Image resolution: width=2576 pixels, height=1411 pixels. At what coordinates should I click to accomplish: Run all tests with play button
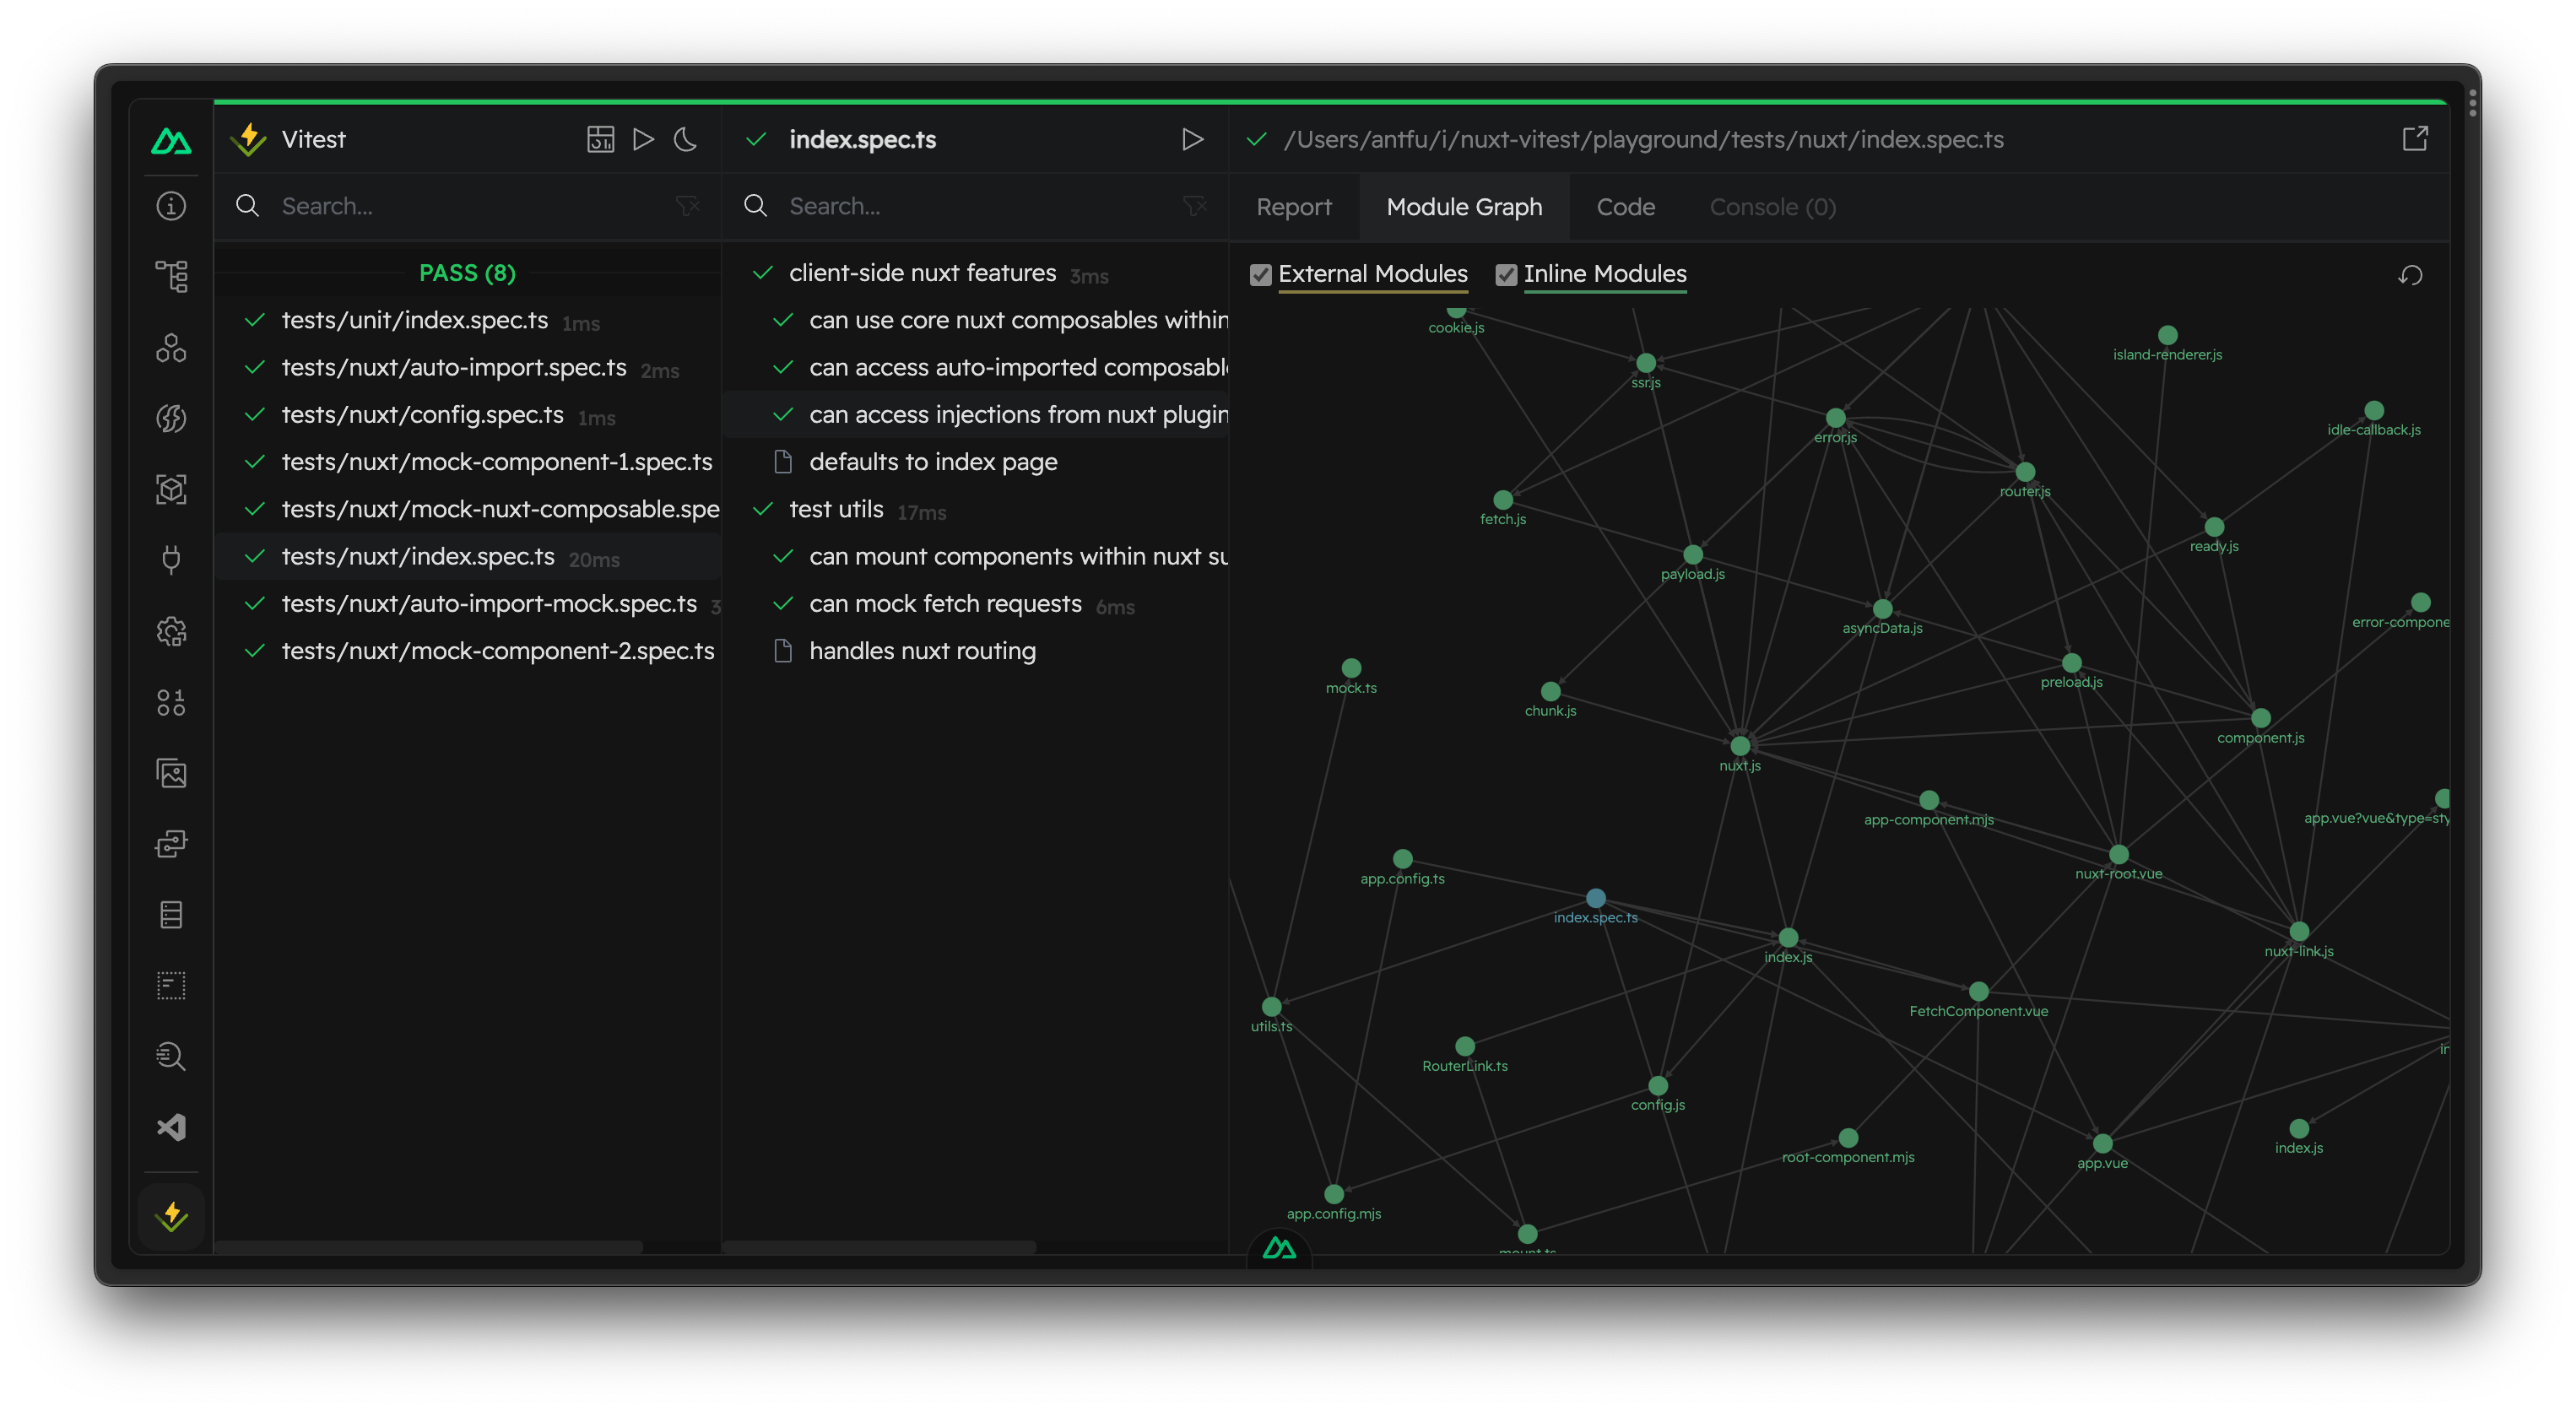[643, 139]
